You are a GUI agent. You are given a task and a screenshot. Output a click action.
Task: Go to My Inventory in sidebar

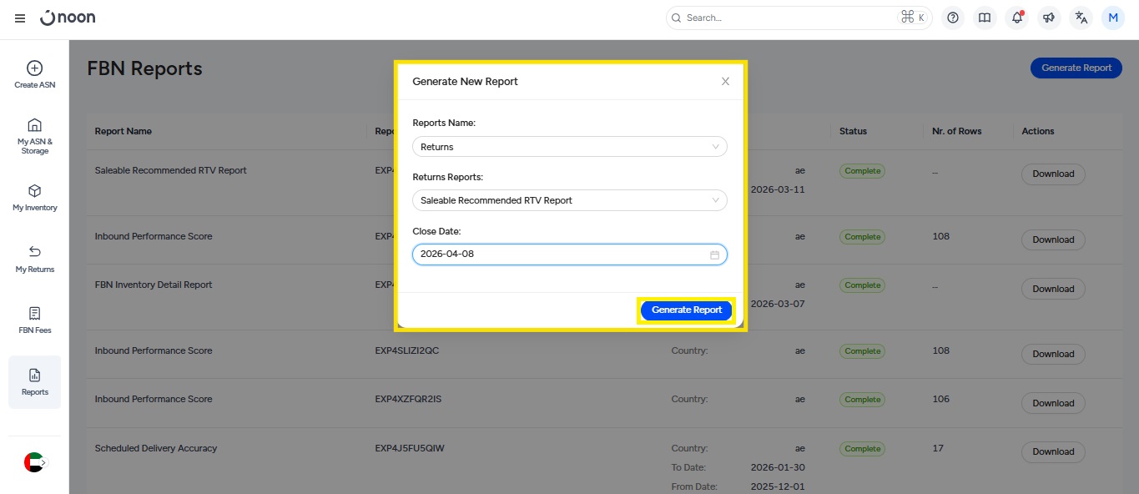click(35, 198)
